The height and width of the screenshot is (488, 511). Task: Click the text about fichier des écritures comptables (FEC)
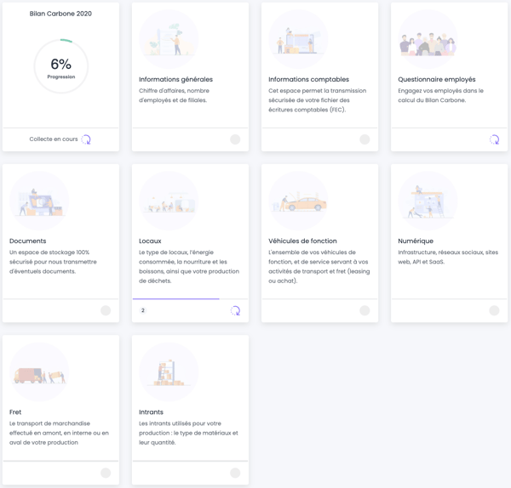click(x=318, y=100)
